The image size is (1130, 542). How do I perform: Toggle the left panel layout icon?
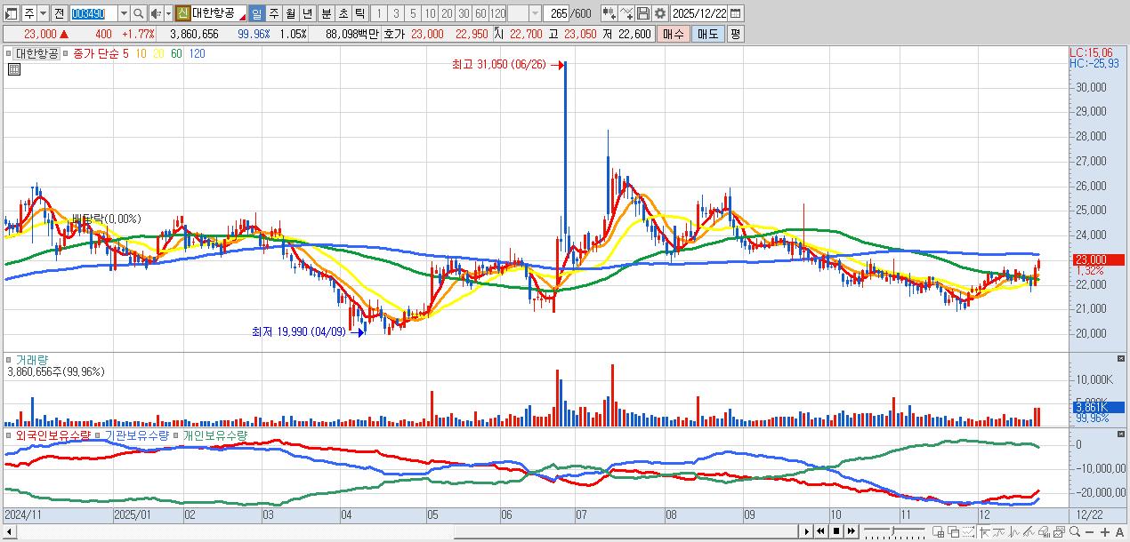(11, 13)
